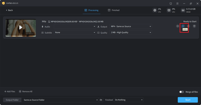Delete the video with the trash icon
201x105 pixels.
[194, 26]
